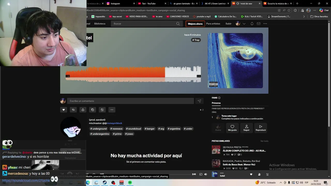The image size is (331, 186).
Task: Send the comment with the arrow icon
Action: pos(199,101)
